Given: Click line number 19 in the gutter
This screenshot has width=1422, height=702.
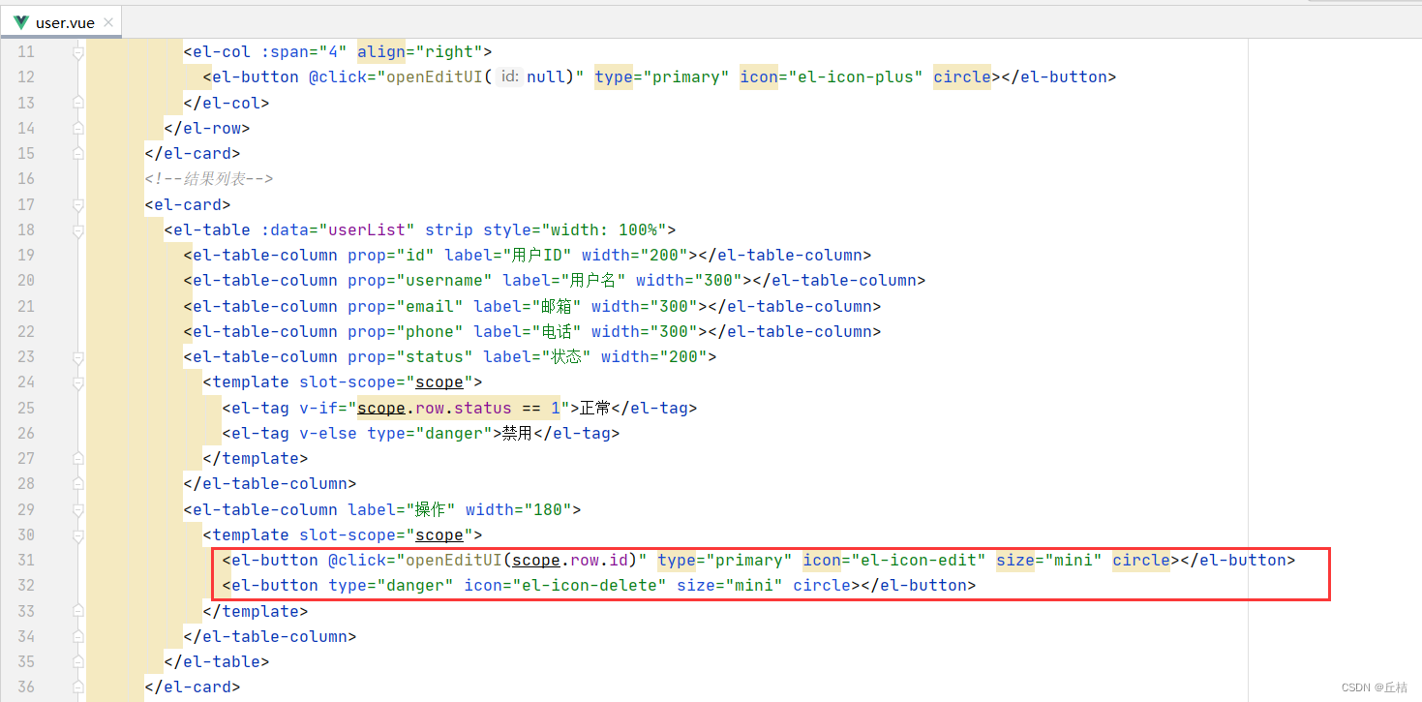Looking at the screenshot, I should coord(26,255).
